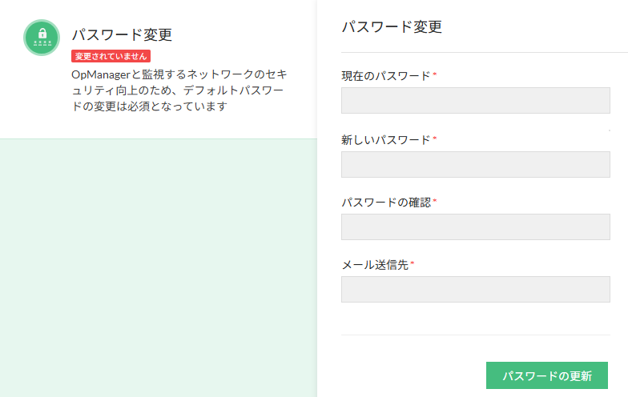
Task: Click the 現在のパスワード field label
Action: pos(386,76)
